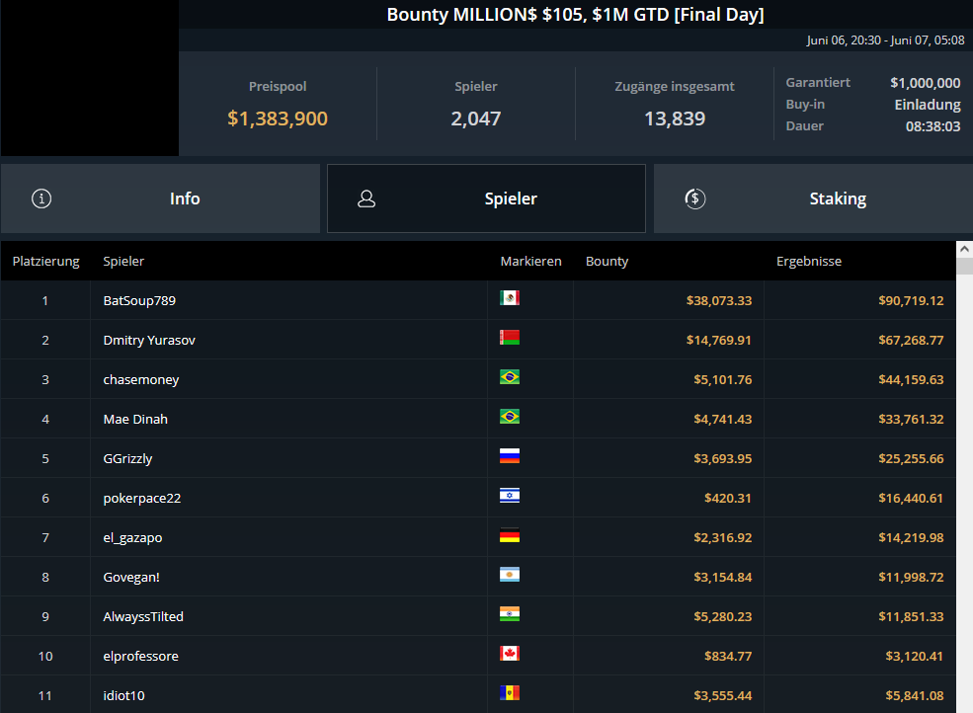Click the tournament title Bounty MILLION$
Image resolution: width=973 pixels, height=713 pixels.
tap(575, 14)
